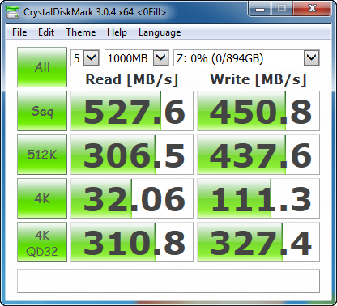
Task: Open the test count dropdown showing 5
Action: click(x=85, y=57)
